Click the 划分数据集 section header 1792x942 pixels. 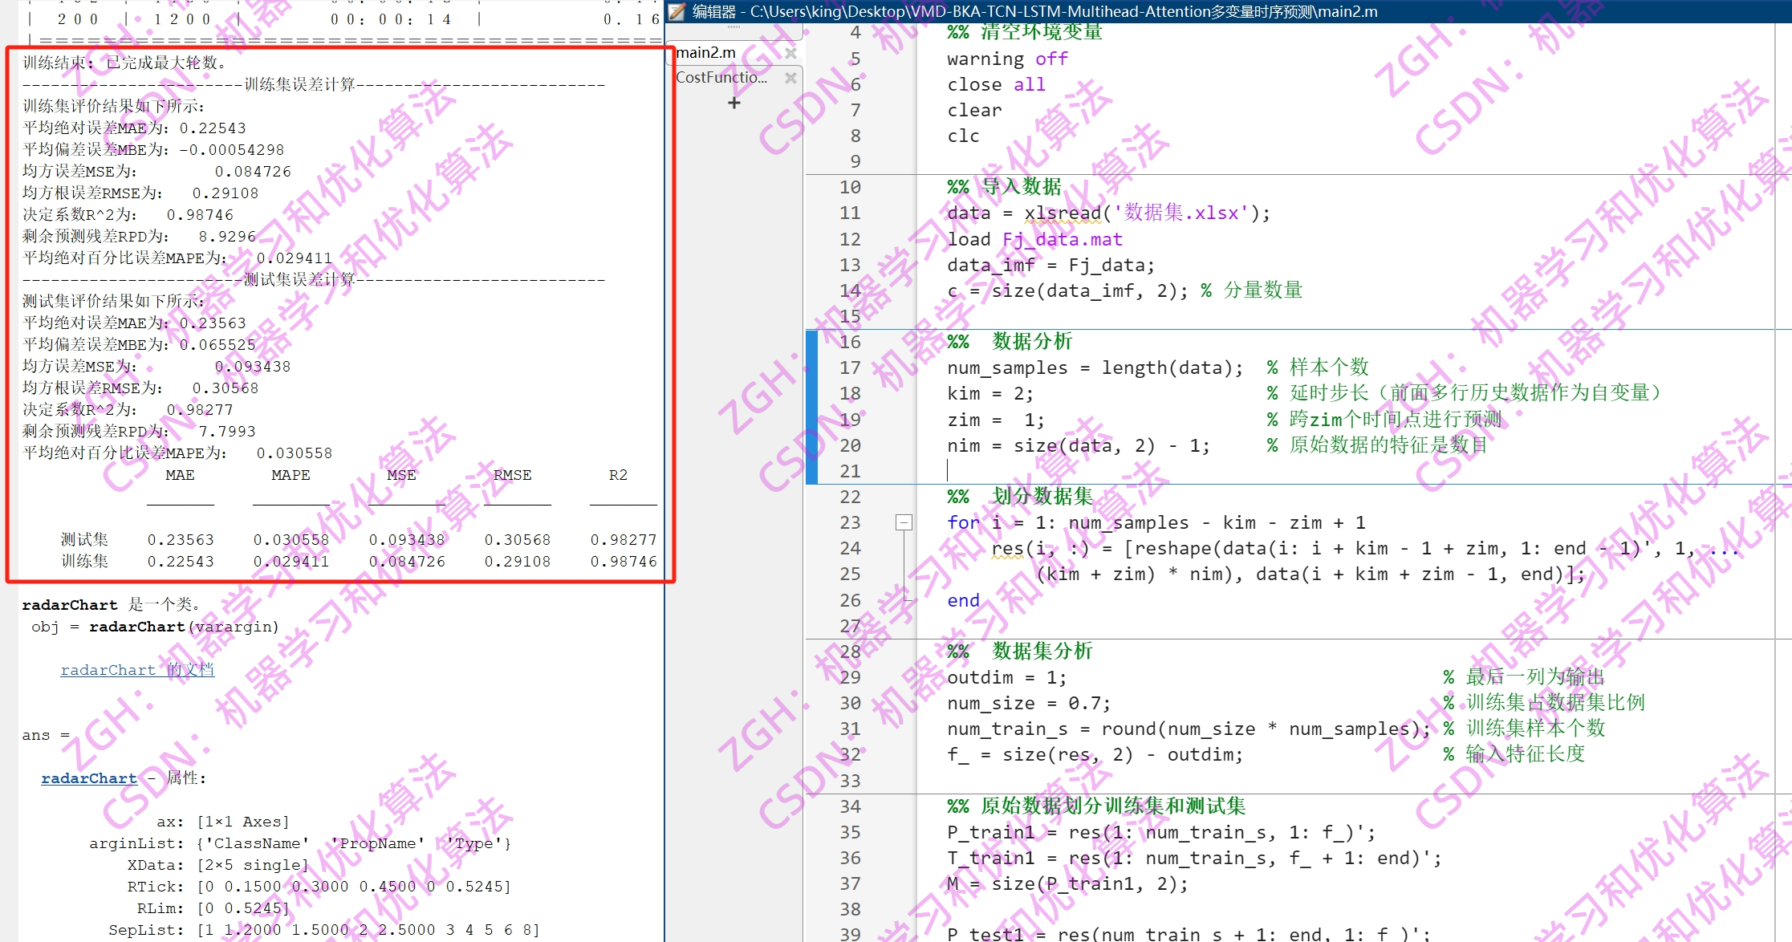1042,497
